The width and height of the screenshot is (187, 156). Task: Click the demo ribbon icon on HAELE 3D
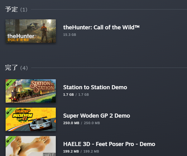(9, 140)
